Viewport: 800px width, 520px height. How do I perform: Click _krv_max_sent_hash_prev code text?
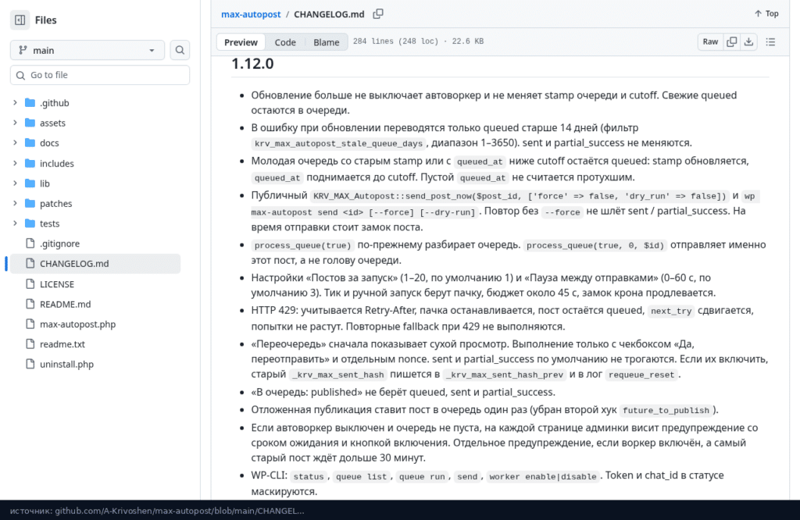tap(505, 375)
